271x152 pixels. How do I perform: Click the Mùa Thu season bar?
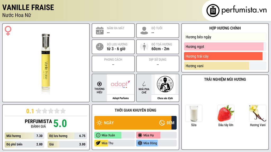pyautogui.click(x=114, y=143)
